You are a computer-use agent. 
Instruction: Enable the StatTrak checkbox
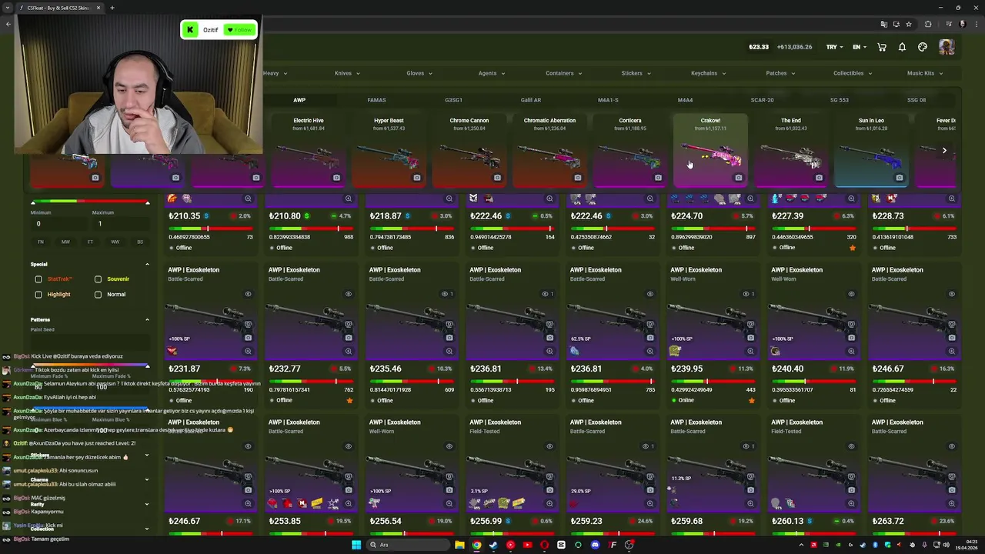(38, 279)
